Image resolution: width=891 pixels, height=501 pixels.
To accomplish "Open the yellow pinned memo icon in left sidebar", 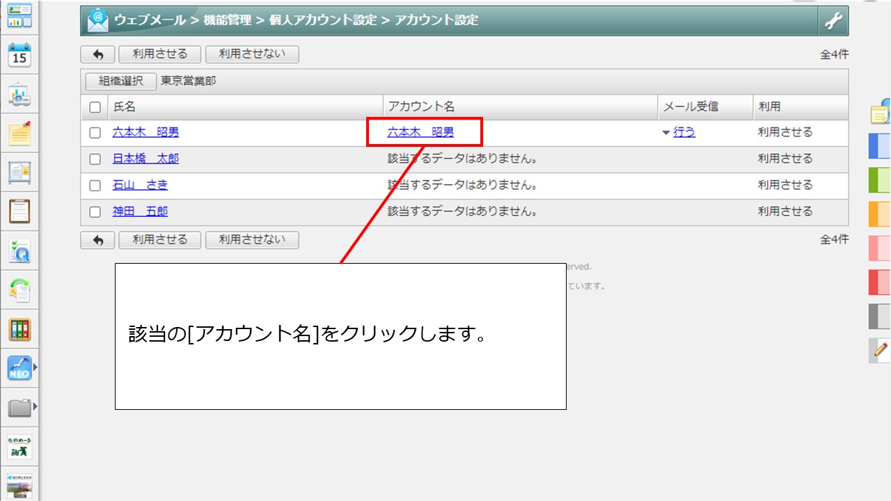I will pos(19,132).
